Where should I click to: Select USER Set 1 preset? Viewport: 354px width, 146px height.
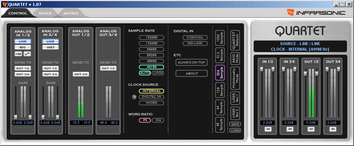(x=235, y=98)
